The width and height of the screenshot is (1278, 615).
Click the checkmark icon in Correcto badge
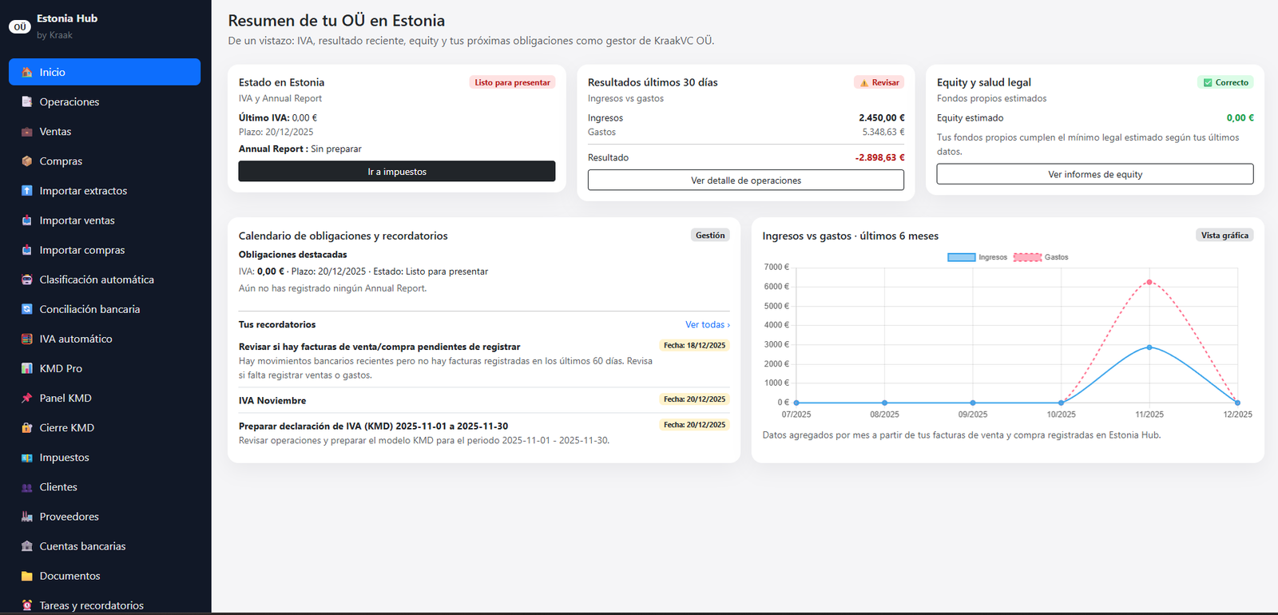click(1208, 82)
